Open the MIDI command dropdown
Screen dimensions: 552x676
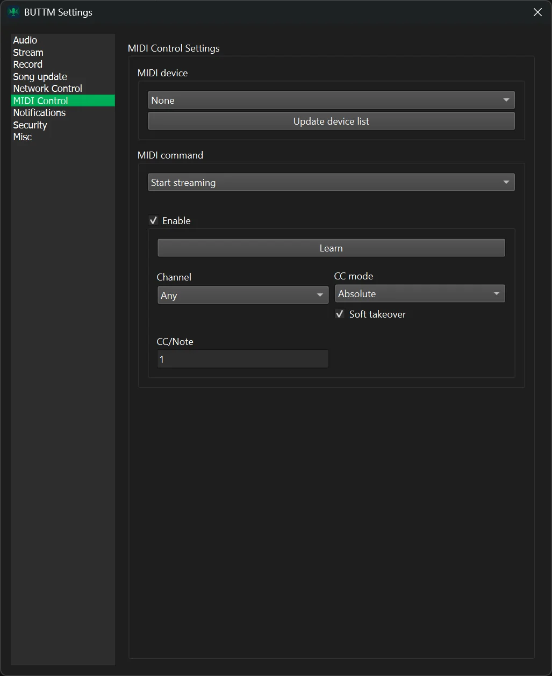click(x=331, y=183)
